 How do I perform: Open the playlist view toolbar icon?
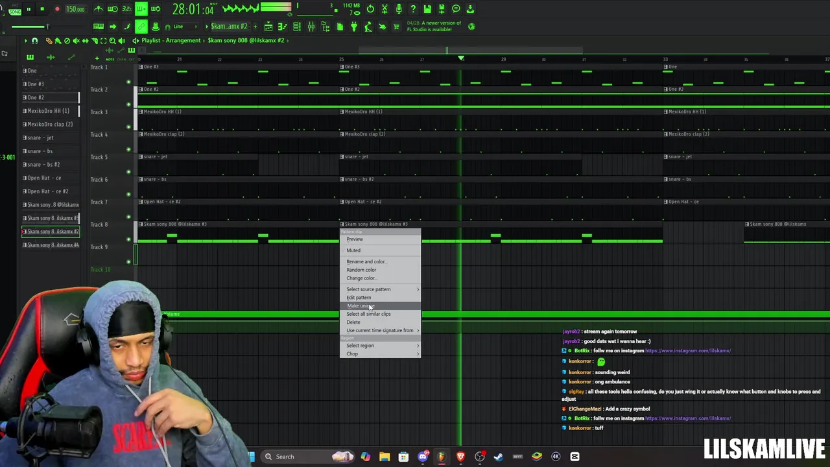tap(268, 27)
